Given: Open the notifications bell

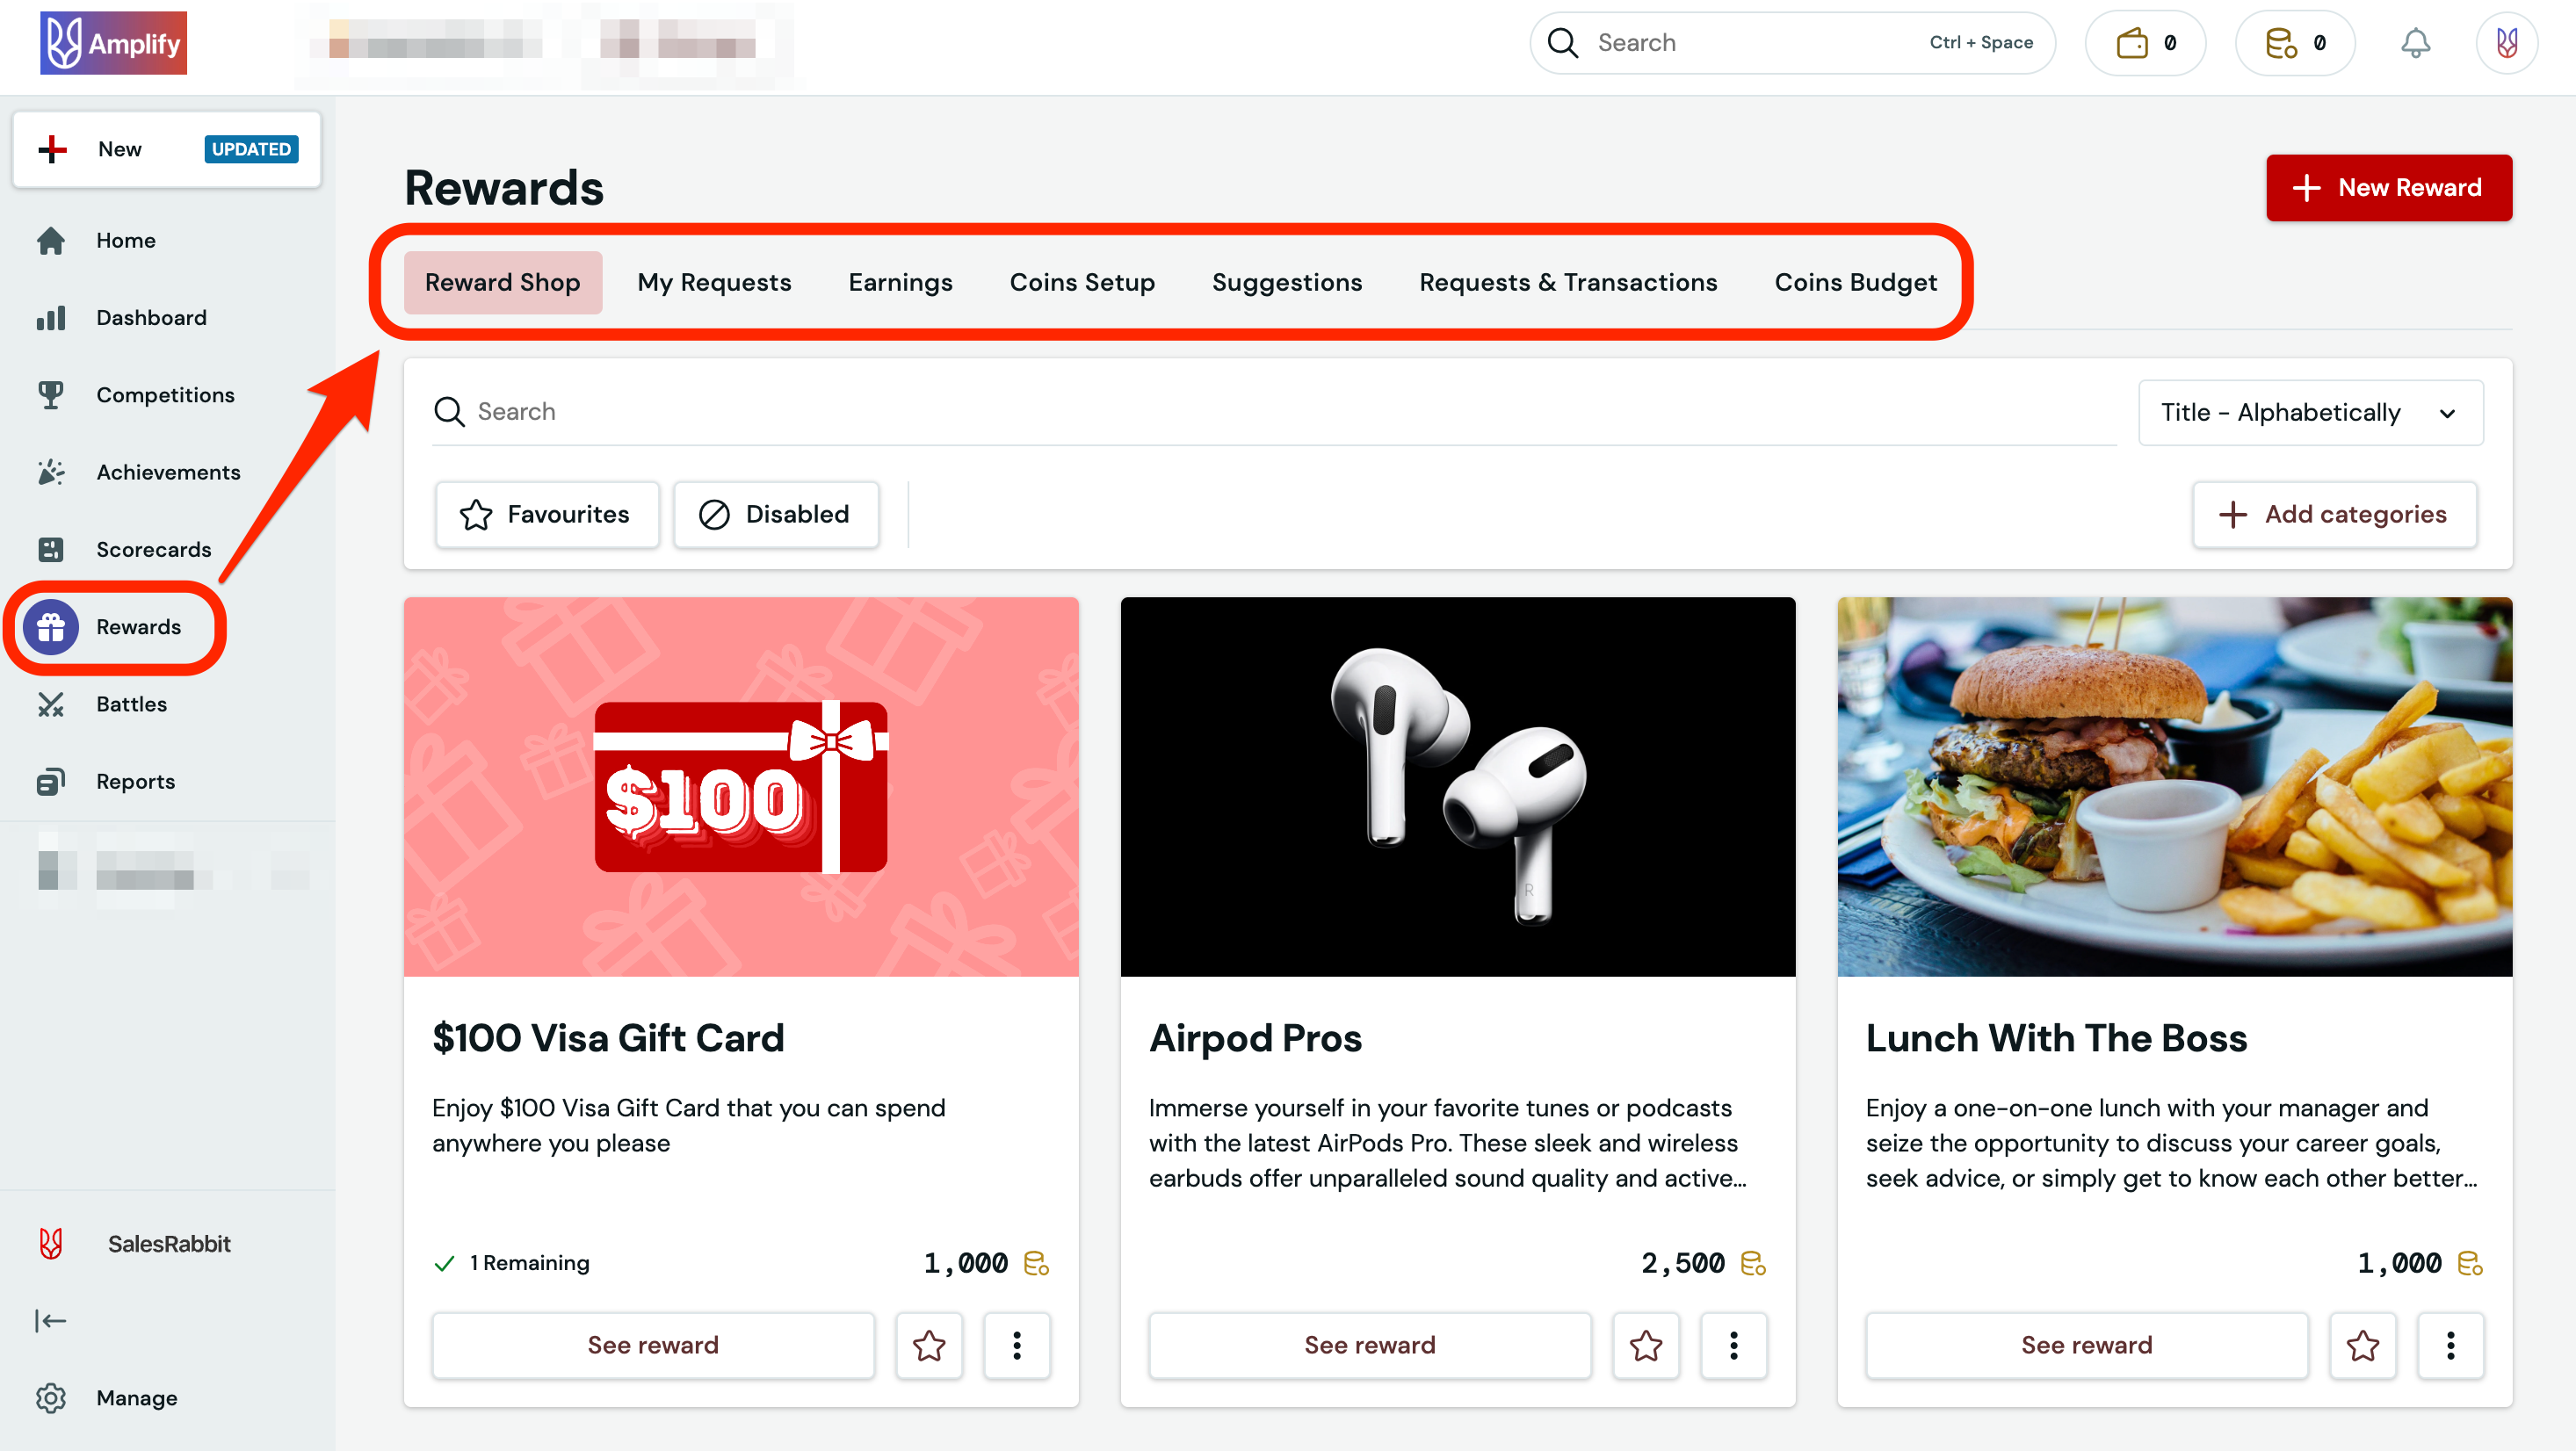Looking at the screenshot, I should coord(2415,43).
